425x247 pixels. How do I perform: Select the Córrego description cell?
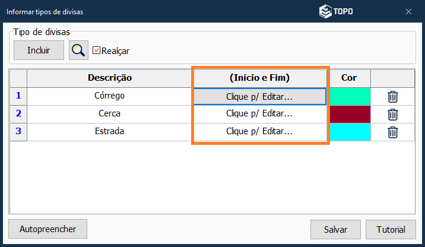click(109, 96)
